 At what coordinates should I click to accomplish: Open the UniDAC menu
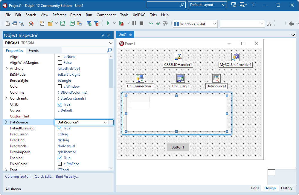(139, 15)
